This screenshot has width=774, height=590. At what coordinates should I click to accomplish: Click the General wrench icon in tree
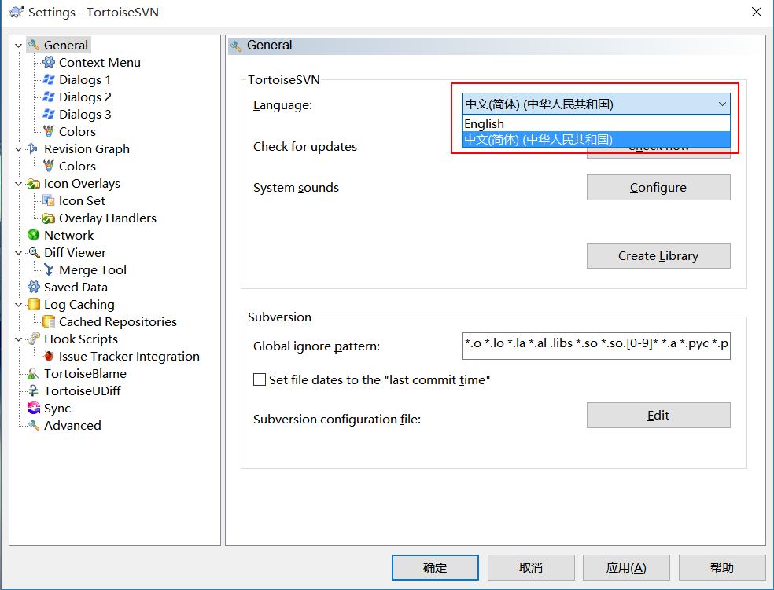point(34,46)
